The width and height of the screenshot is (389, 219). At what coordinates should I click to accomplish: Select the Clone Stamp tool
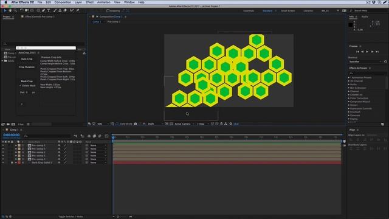click(x=60, y=11)
